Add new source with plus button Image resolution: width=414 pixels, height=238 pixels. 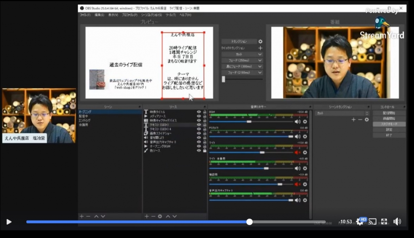coord(147,216)
